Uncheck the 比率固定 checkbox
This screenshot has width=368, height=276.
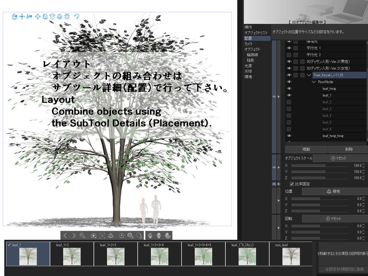[x=292, y=184]
